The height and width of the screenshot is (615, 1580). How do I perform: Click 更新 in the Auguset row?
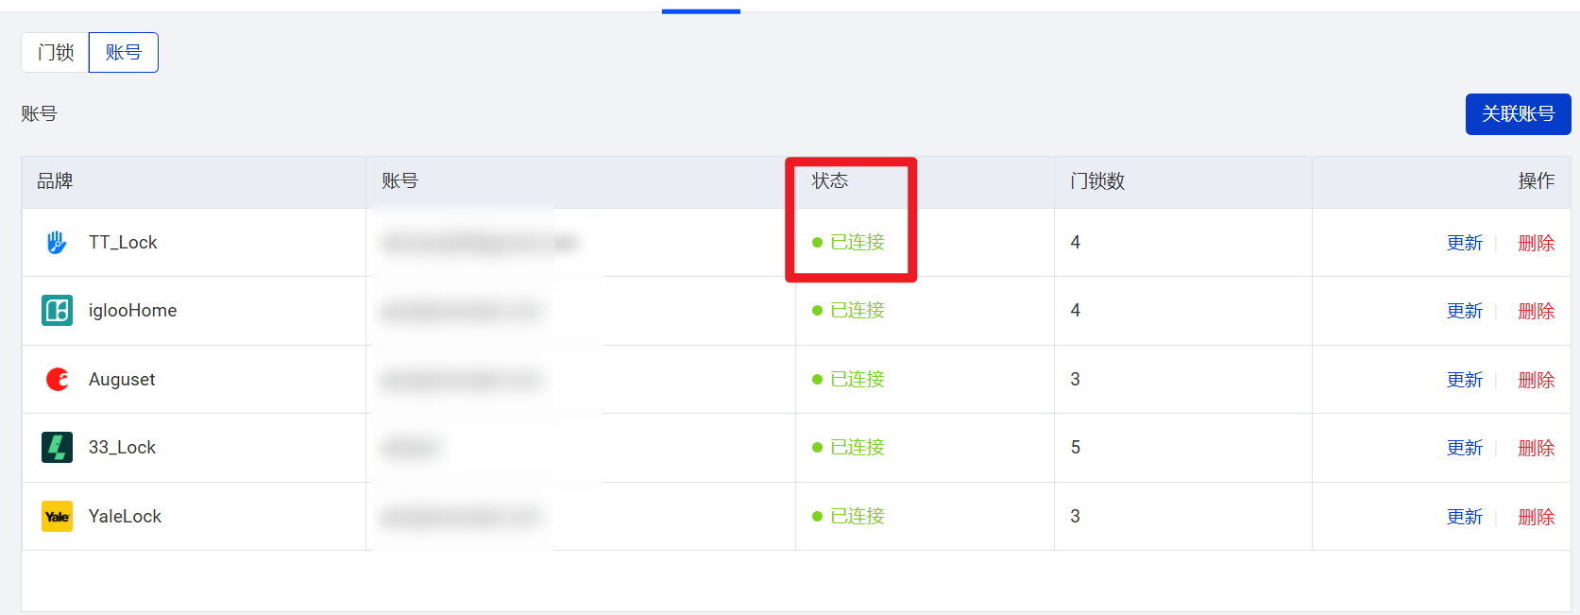click(x=1465, y=380)
